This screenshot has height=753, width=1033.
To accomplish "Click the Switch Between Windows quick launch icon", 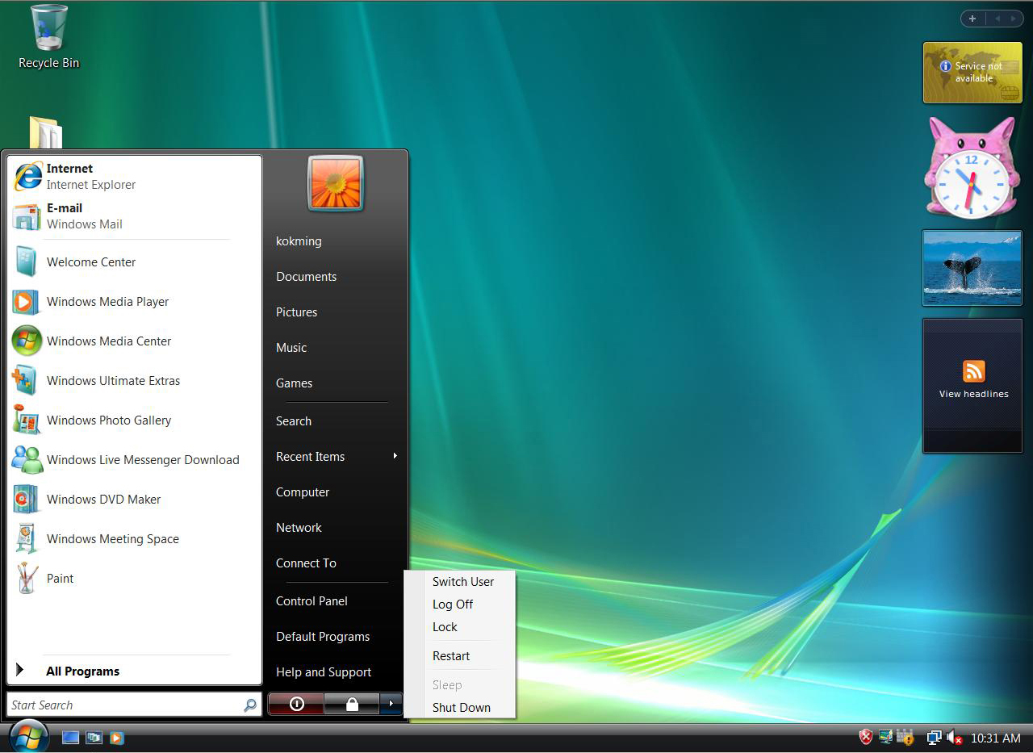I will [x=94, y=738].
